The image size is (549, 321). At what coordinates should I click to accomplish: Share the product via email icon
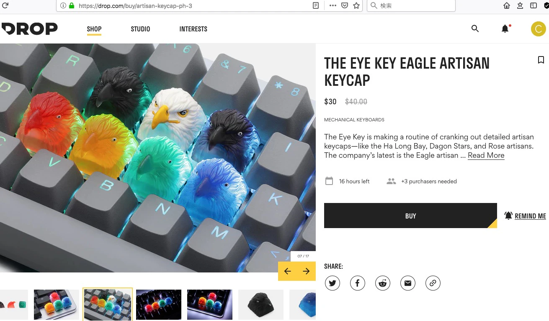(408, 283)
